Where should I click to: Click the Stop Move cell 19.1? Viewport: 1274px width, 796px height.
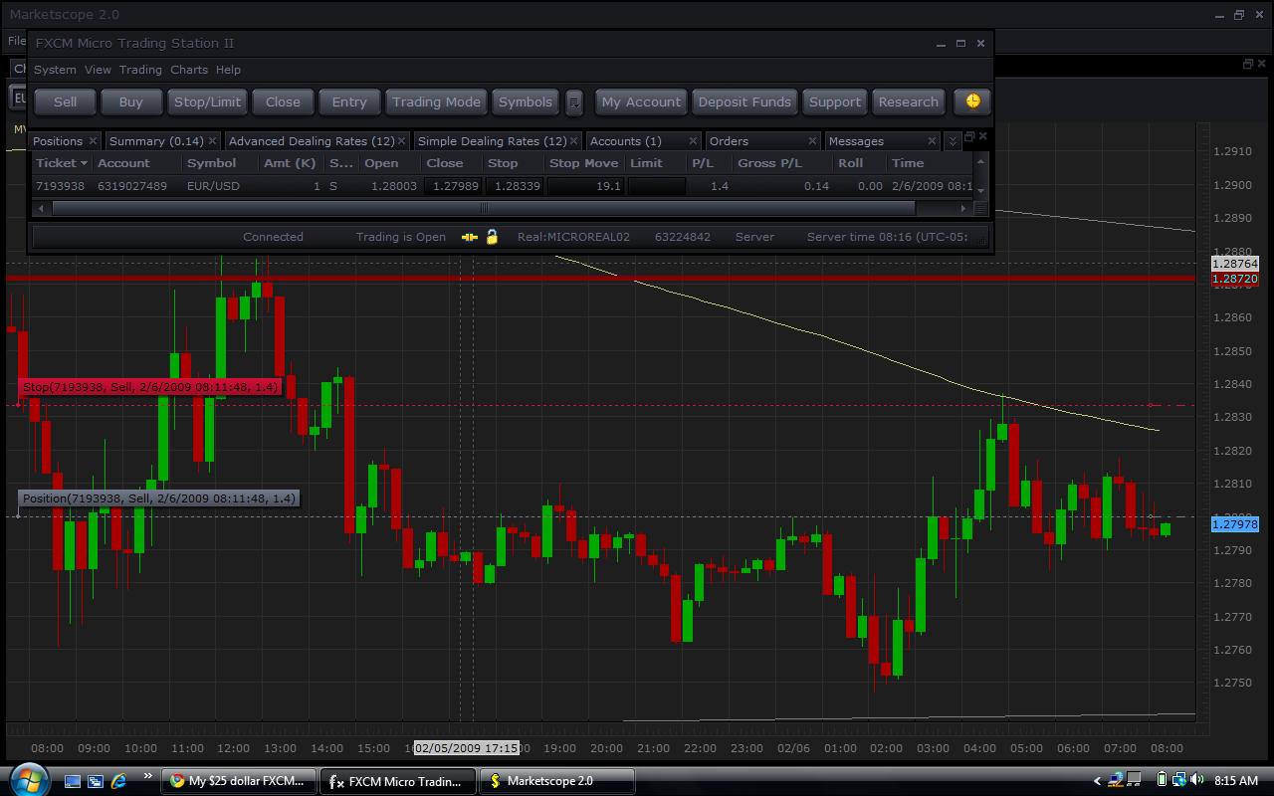click(x=585, y=186)
